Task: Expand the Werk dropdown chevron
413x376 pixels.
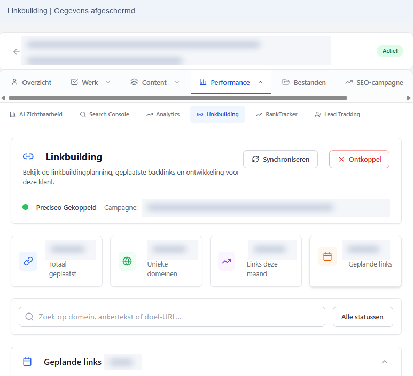Action: point(108,82)
